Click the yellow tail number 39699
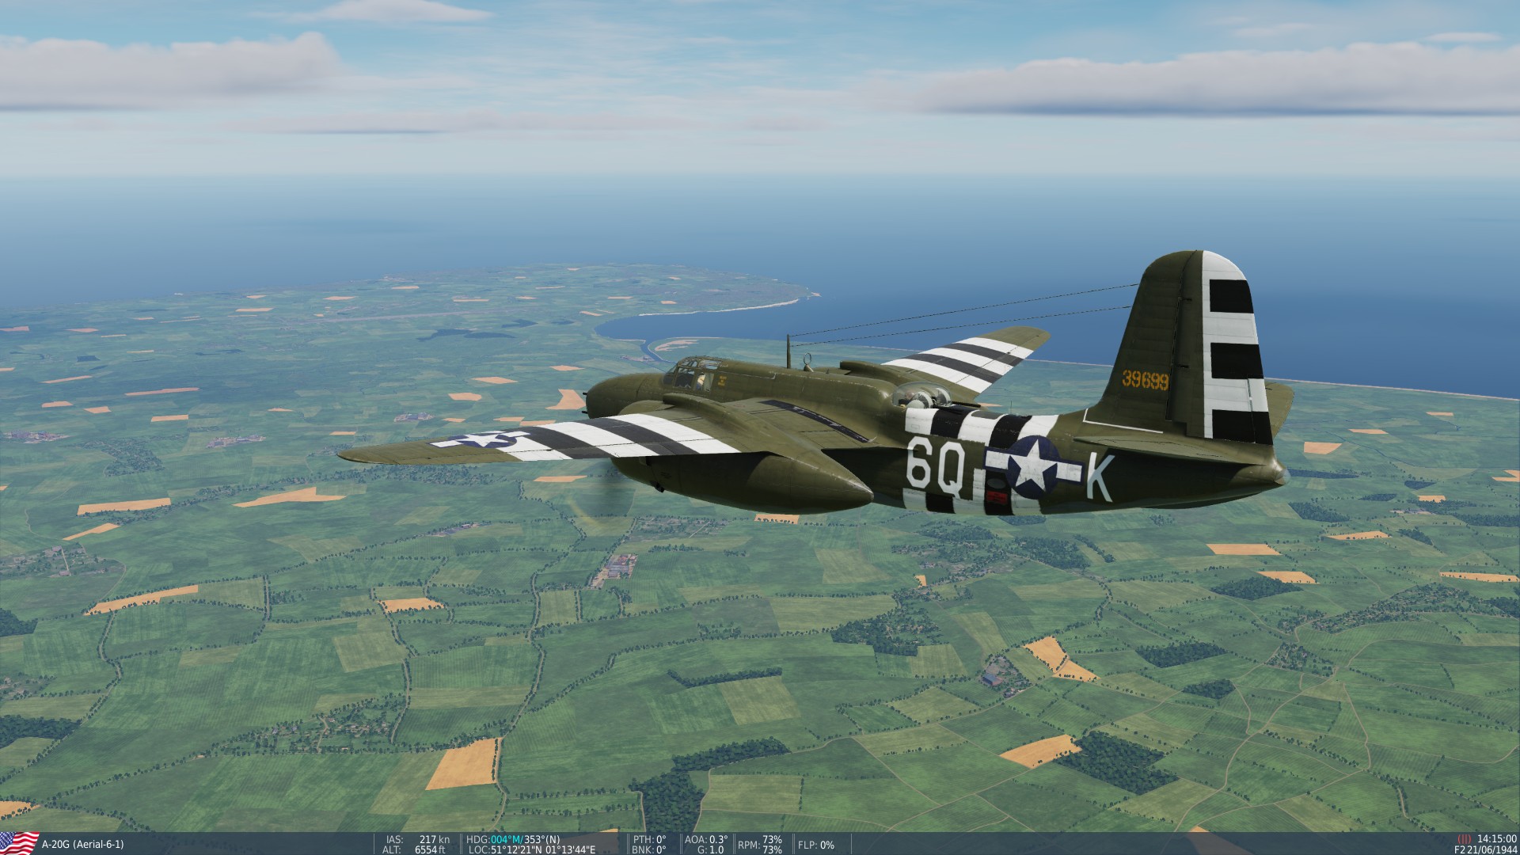Screen dimensions: 1520x855 (1145, 381)
